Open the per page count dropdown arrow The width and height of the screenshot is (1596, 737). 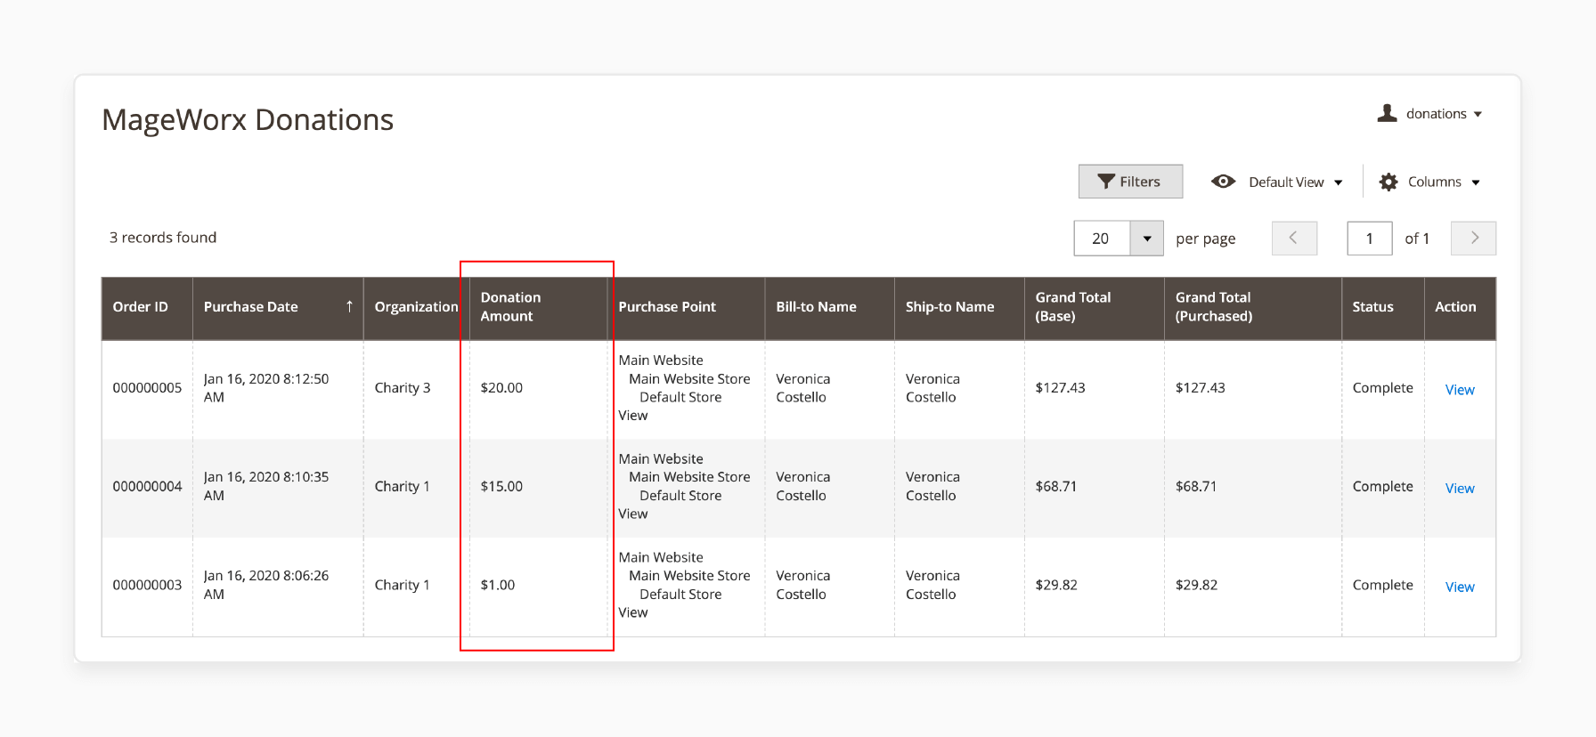[x=1147, y=239]
